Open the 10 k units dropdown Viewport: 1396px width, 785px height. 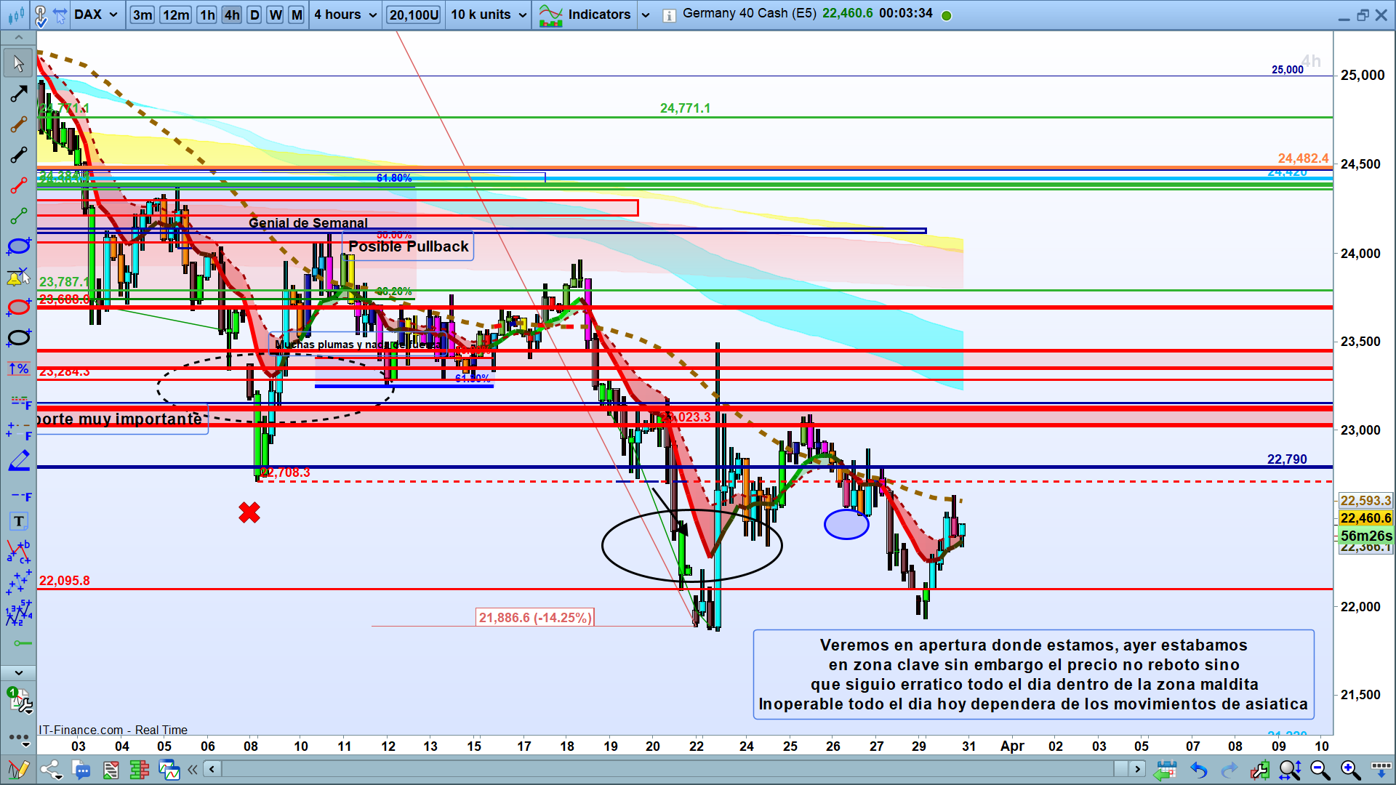pos(488,15)
